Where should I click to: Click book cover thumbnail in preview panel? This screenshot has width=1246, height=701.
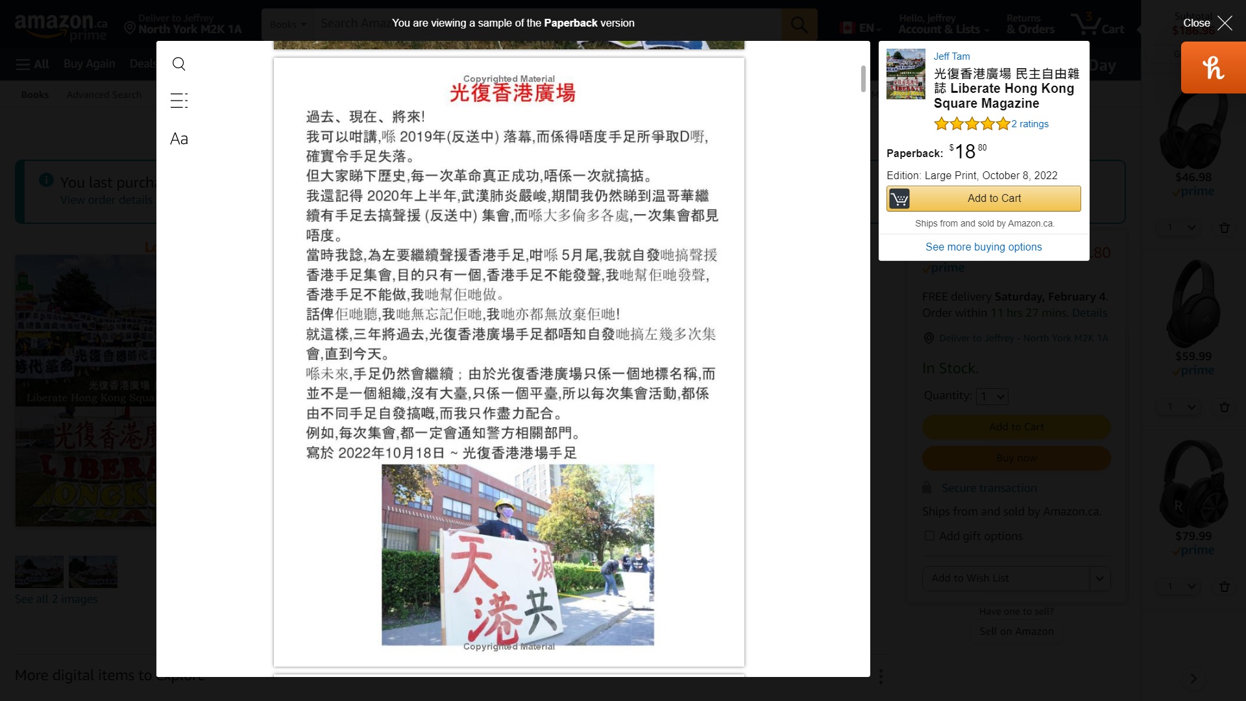click(906, 73)
